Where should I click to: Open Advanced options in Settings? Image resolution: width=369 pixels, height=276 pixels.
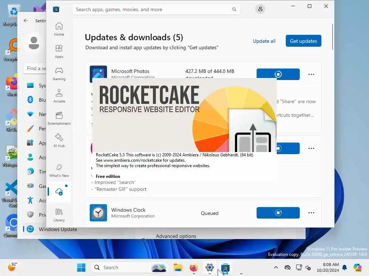(x=176, y=236)
